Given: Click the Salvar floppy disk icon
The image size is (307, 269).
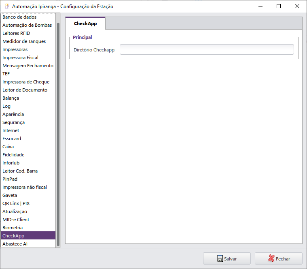Looking at the screenshot, I should (220, 258).
